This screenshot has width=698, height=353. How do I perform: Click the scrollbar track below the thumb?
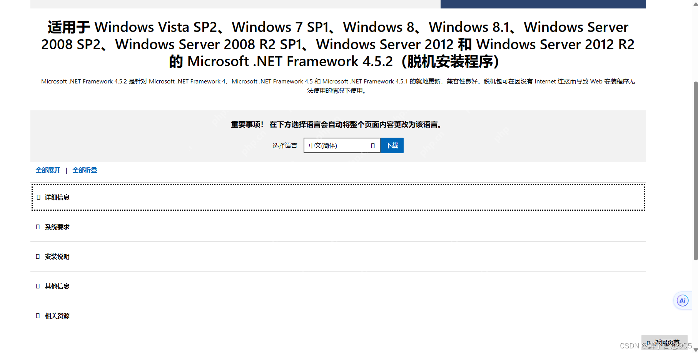[695, 304]
